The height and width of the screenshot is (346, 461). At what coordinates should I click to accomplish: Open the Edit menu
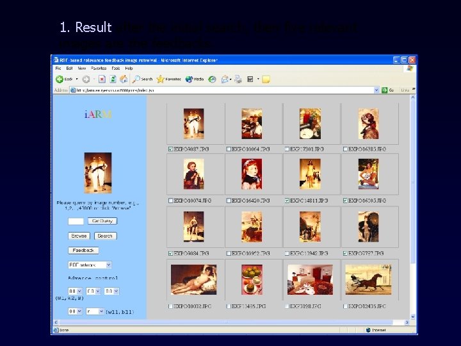coord(69,69)
